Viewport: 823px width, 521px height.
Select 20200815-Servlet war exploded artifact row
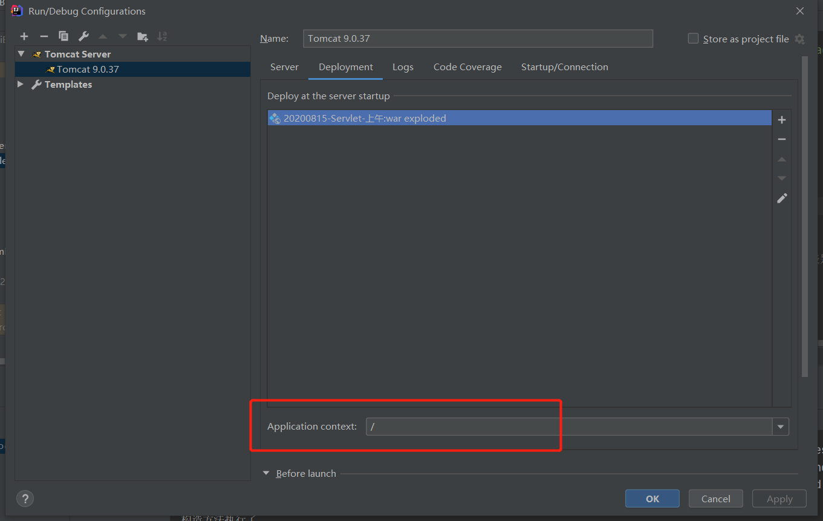click(x=519, y=118)
